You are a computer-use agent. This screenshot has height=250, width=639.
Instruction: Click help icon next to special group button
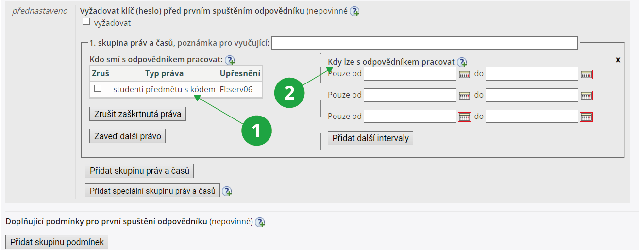(x=227, y=191)
